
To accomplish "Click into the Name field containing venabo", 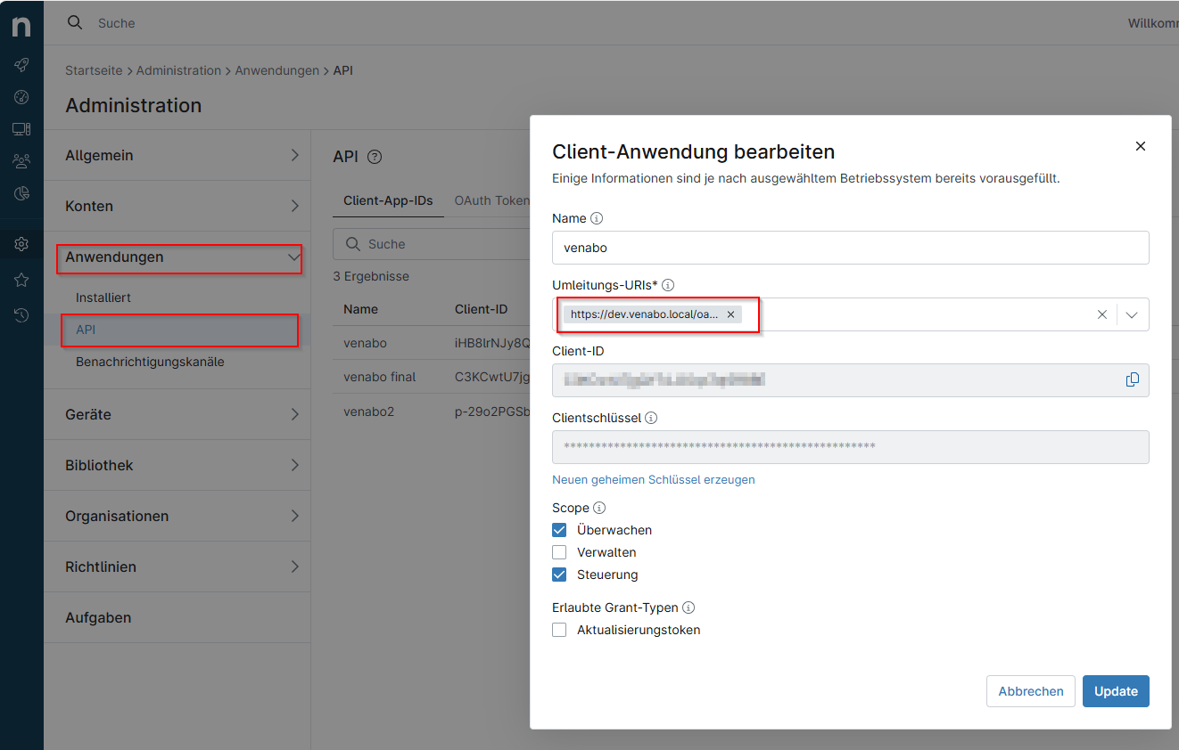I will [851, 248].
